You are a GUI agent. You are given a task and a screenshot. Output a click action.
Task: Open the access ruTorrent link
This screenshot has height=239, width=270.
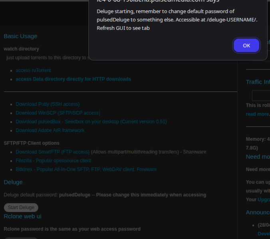coord(33,70)
